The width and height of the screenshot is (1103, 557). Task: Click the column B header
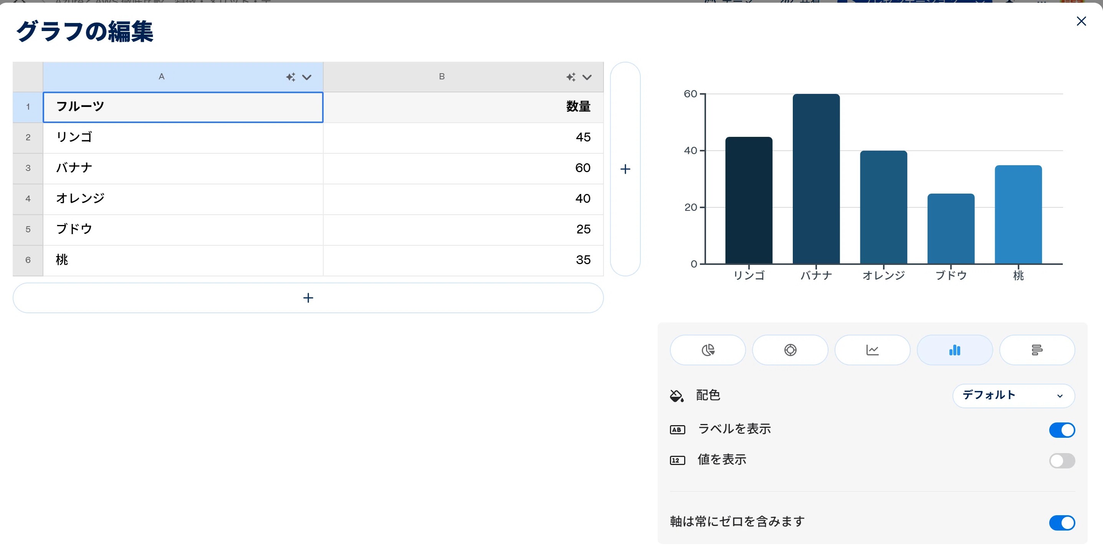point(442,77)
